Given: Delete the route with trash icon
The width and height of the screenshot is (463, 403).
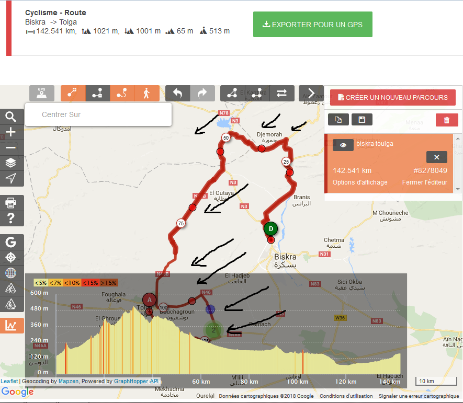Looking at the screenshot, I should point(447,120).
